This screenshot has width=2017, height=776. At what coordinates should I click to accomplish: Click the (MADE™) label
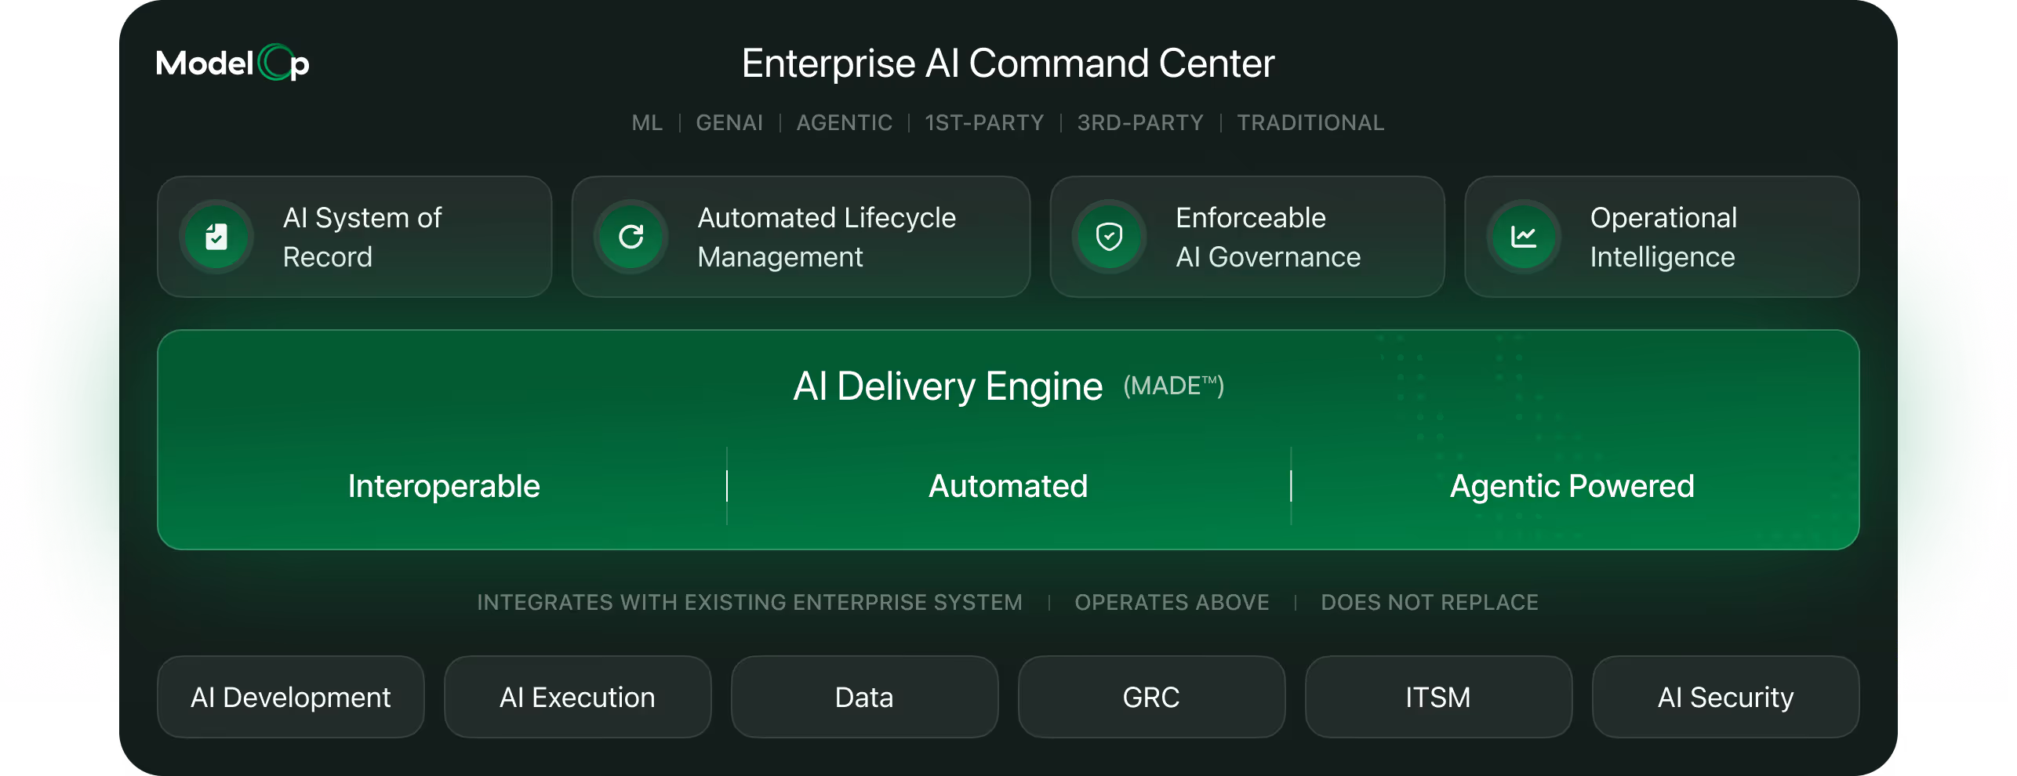[x=1174, y=386]
